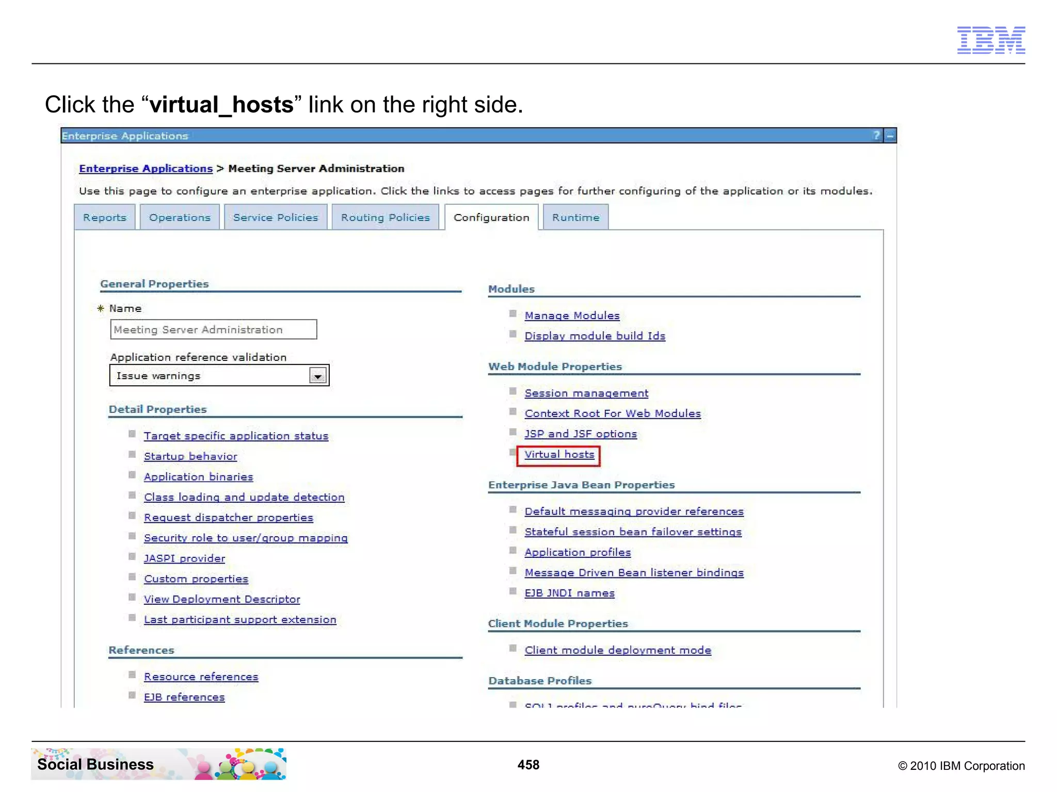The height and width of the screenshot is (792, 1057).
Task: Open Security role to user/group mapping
Action: [x=246, y=538]
